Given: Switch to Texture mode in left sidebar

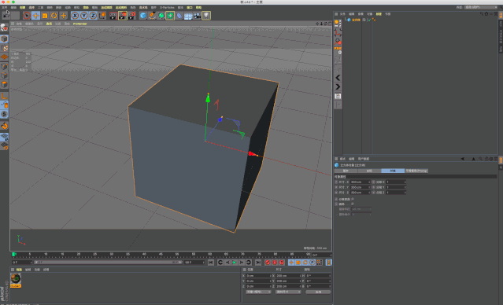Looking at the screenshot, I should coord(4,48).
